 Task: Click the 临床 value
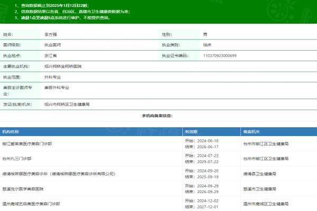[x=207, y=45]
